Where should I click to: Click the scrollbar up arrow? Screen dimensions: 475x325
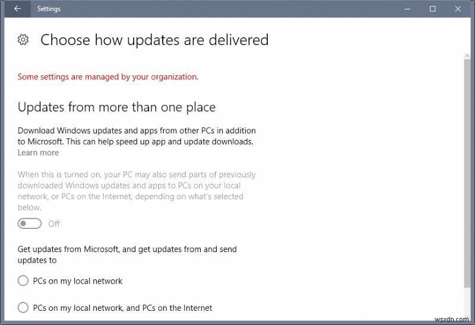click(466, 56)
